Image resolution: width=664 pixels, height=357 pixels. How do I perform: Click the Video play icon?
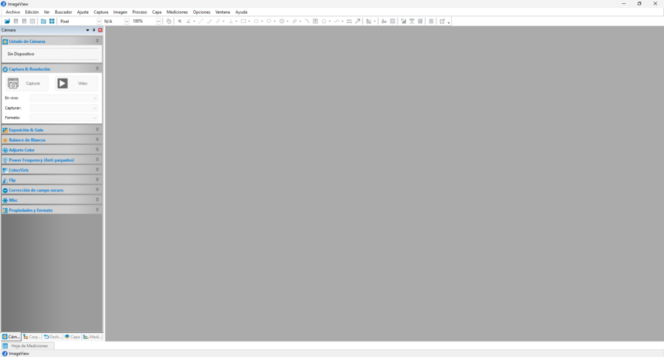(x=63, y=84)
